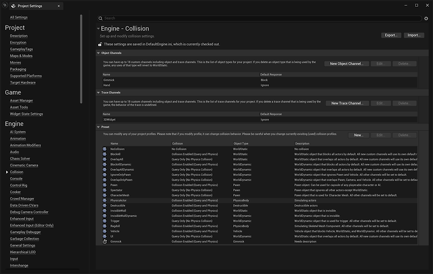This screenshot has height=274, width=433.
Task: Click the lock icon beside DefaultEngine.ini notice
Action: pos(100,44)
